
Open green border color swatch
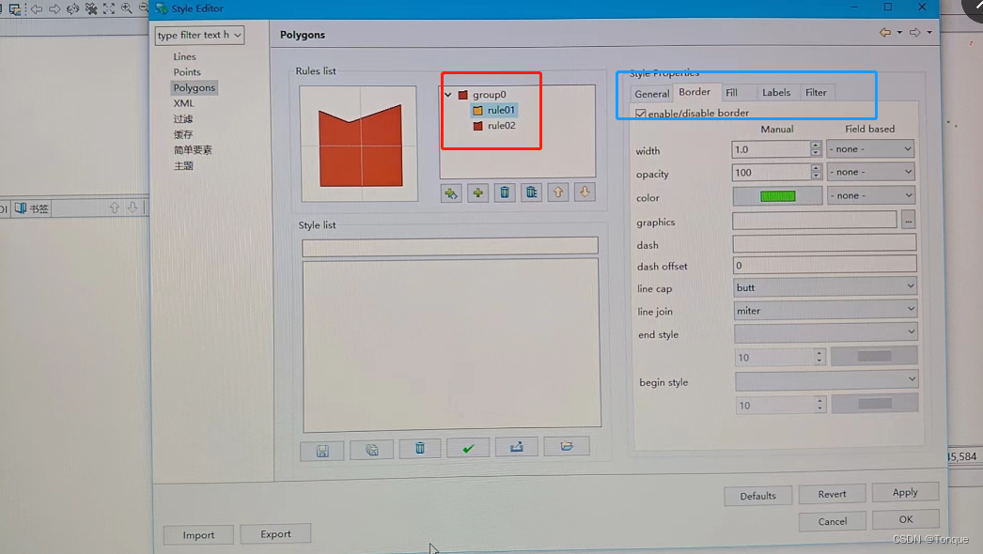(x=777, y=196)
